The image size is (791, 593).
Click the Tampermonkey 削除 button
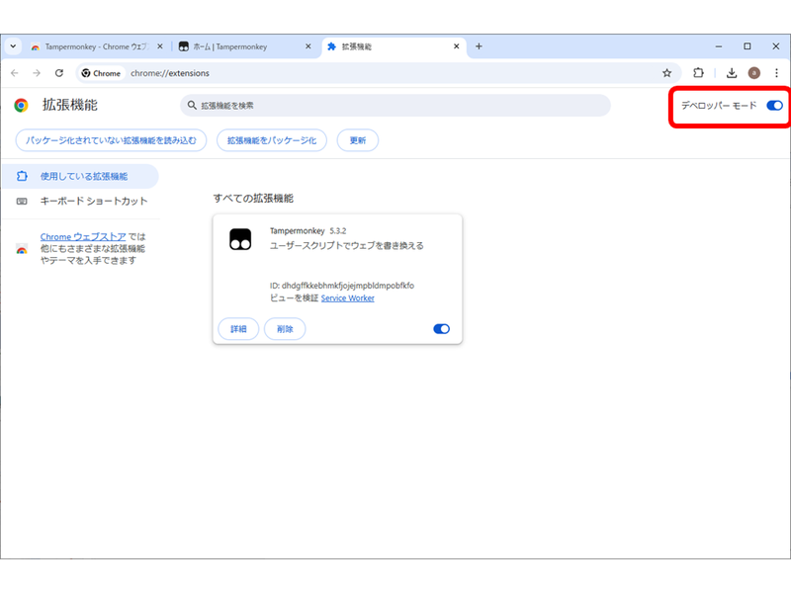pyautogui.click(x=285, y=329)
